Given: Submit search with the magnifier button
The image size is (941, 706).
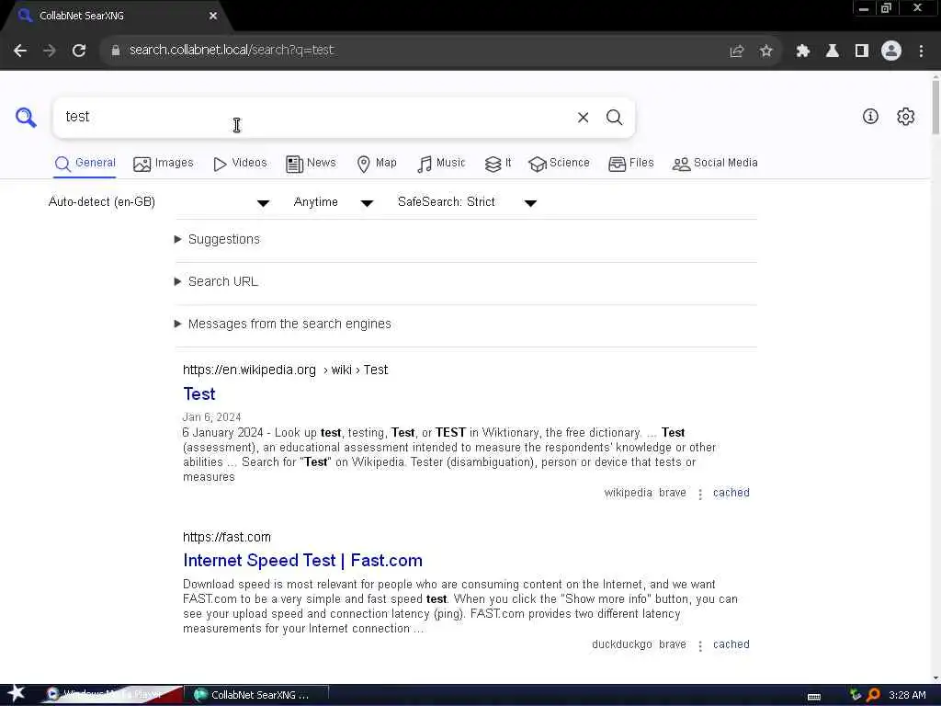Looking at the screenshot, I should (614, 117).
